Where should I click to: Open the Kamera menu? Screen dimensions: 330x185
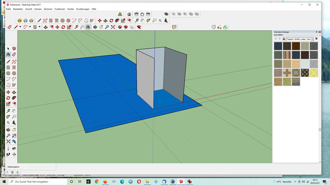(x=38, y=9)
